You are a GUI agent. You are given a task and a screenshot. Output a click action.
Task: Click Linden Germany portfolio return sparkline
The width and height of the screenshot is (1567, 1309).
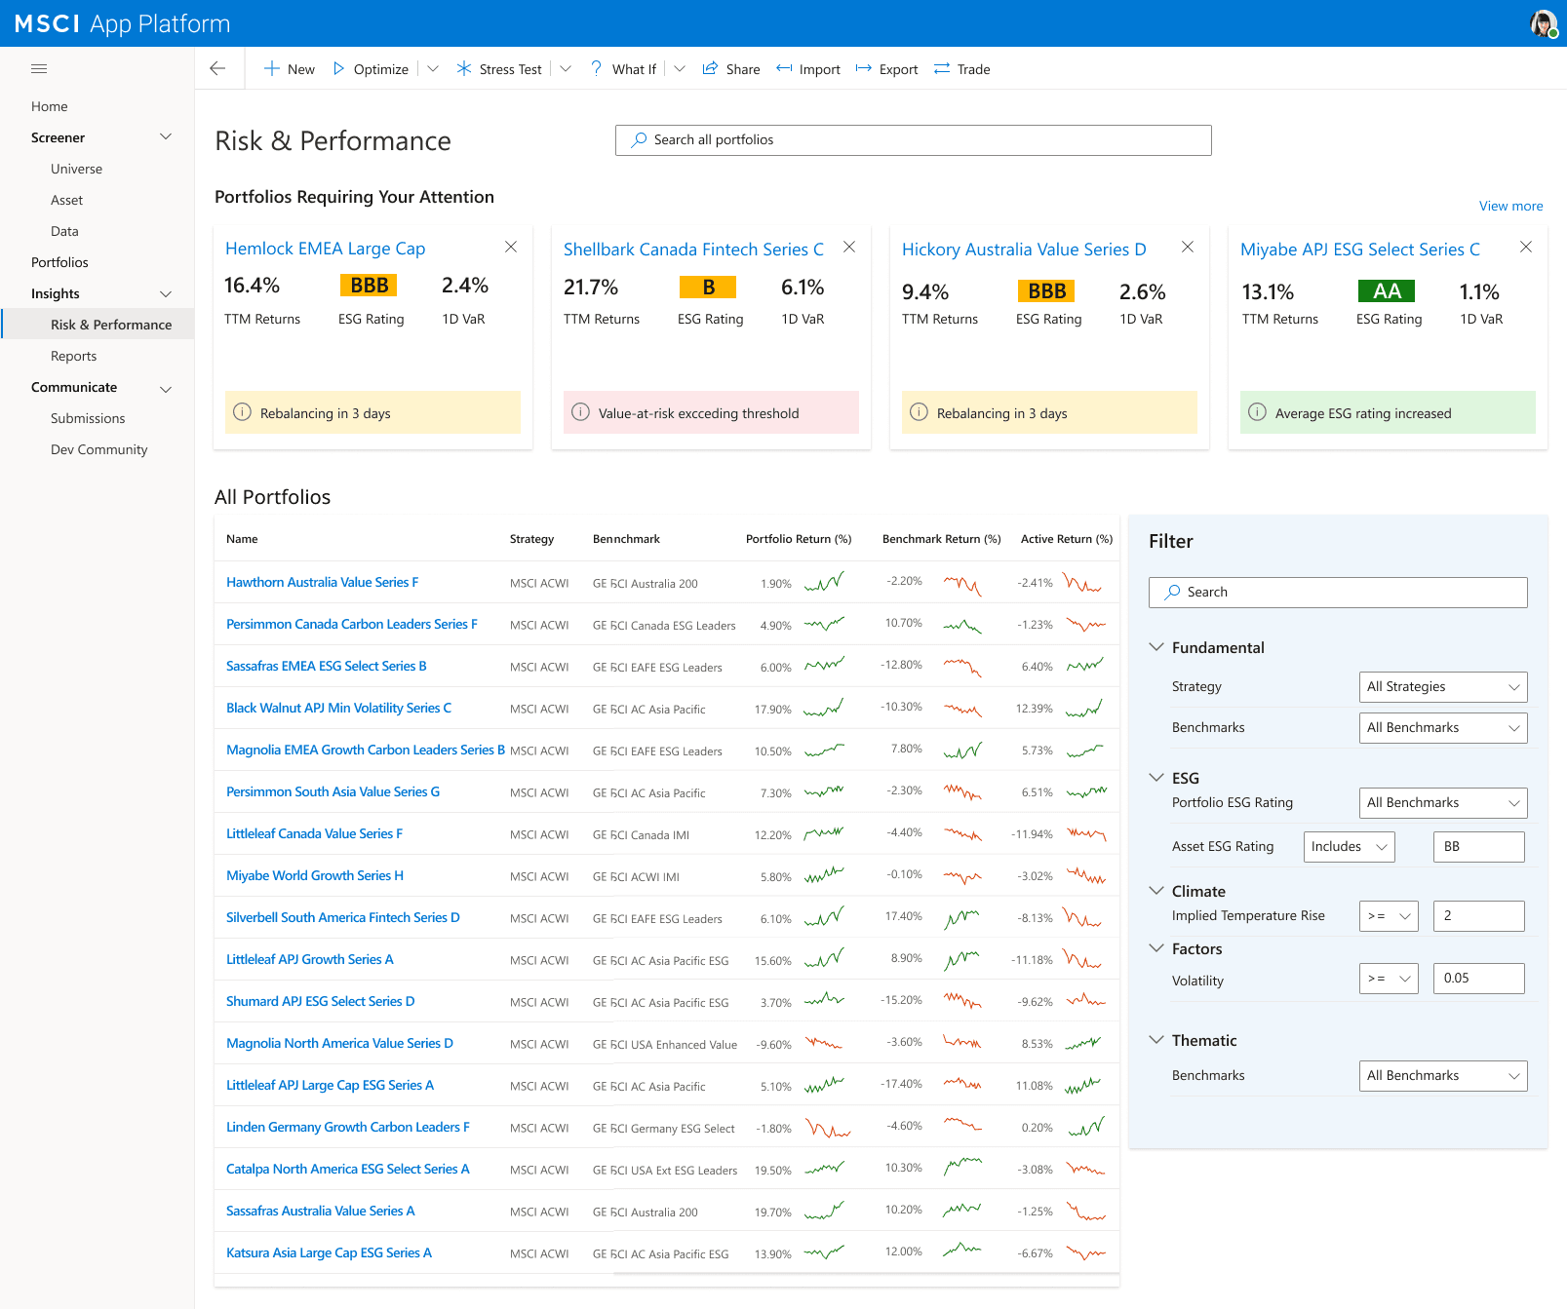coord(827,1128)
